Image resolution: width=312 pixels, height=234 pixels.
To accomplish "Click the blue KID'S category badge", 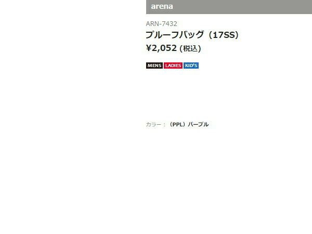I will [191, 66].
